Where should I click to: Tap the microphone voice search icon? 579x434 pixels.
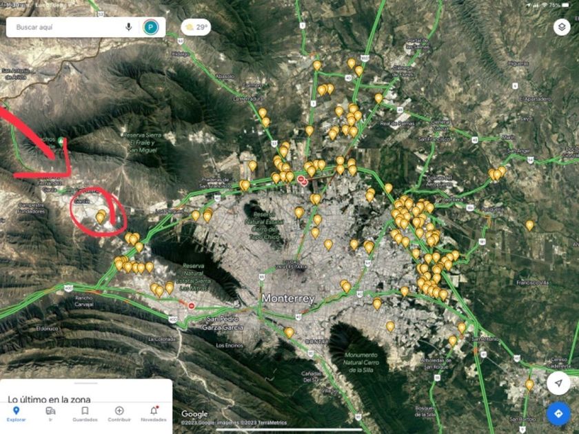tap(128, 27)
